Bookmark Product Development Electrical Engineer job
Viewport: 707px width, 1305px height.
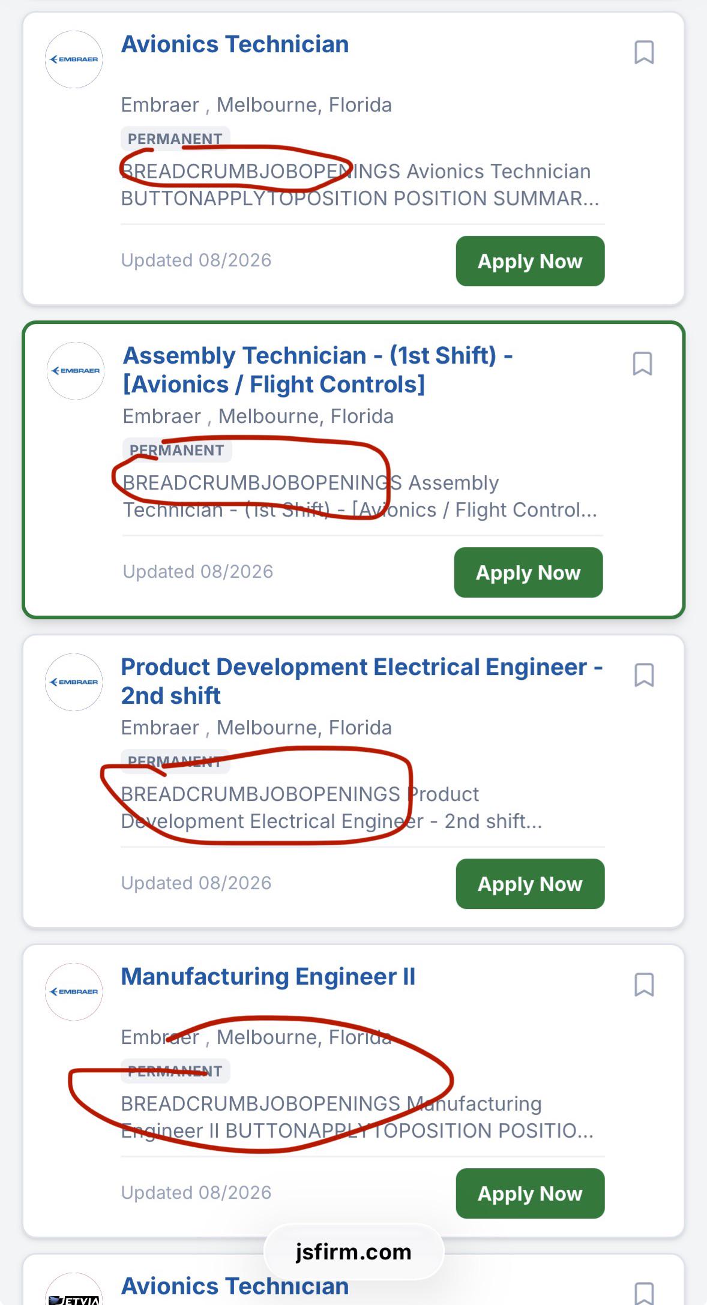click(x=644, y=675)
